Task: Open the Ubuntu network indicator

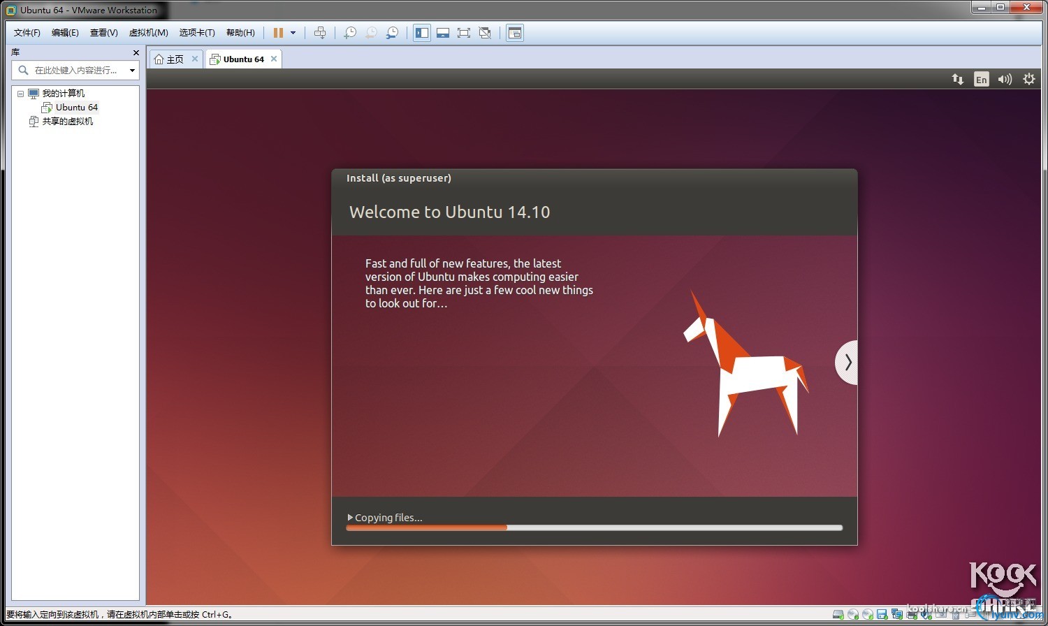Action: [x=958, y=80]
